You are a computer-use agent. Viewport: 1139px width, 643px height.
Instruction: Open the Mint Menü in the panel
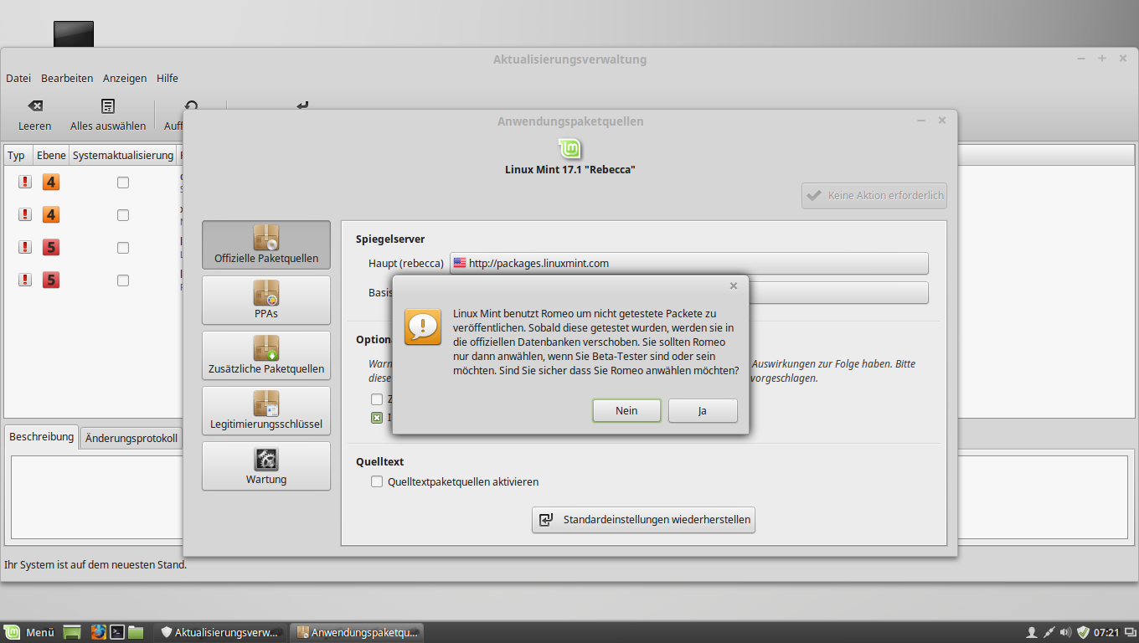[29, 632]
